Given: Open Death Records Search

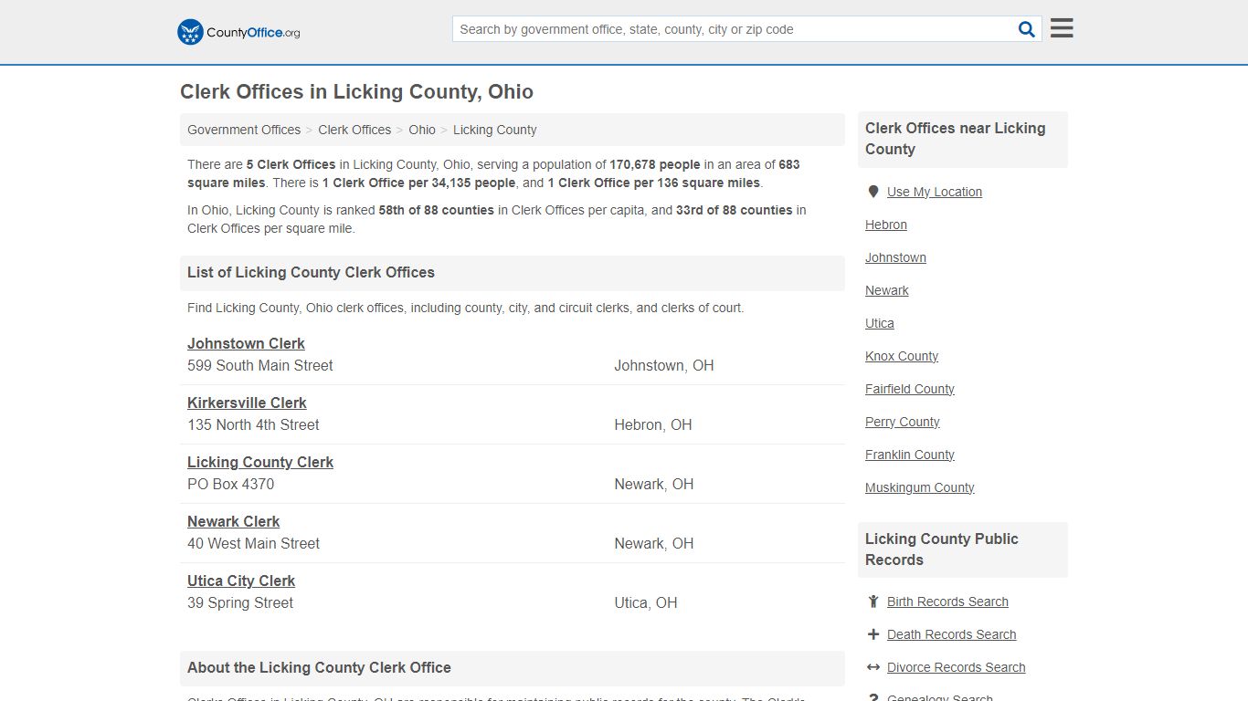Looking at the screenshot, I should pos(951,634).
